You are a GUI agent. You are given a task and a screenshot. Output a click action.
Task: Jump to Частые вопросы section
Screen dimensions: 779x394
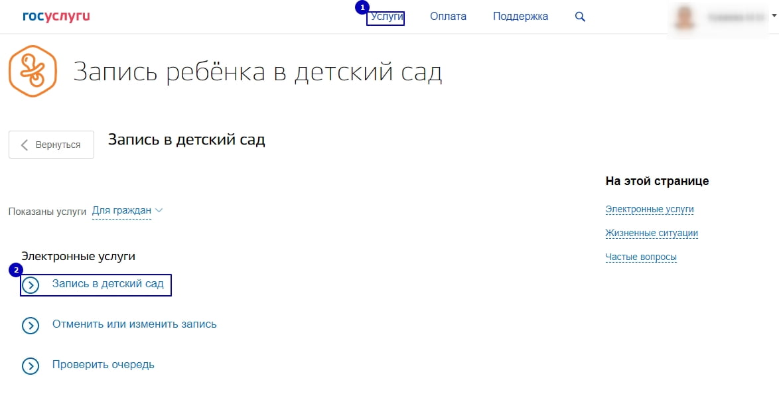pos(640,257)
